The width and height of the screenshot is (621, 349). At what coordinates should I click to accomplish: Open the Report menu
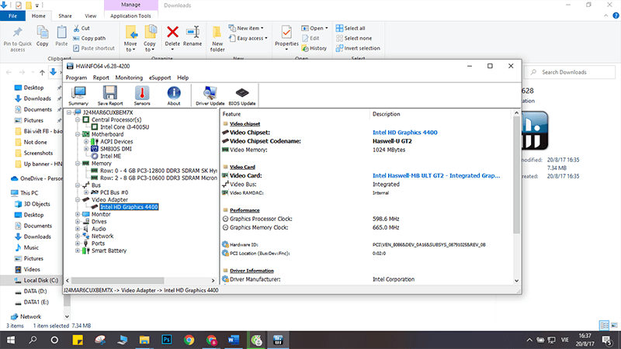click(x=101, y=78)
